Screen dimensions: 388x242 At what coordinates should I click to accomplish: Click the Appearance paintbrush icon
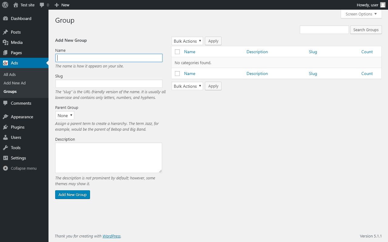(5, 117)
